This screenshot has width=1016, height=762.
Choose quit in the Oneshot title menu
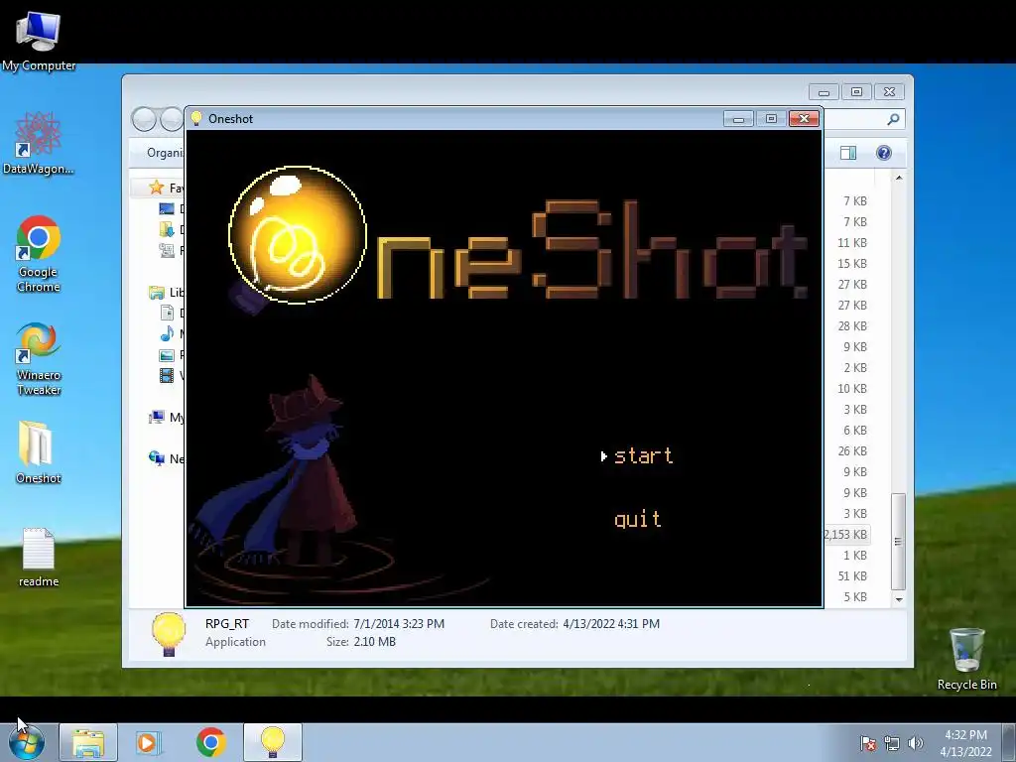(638, 520)
